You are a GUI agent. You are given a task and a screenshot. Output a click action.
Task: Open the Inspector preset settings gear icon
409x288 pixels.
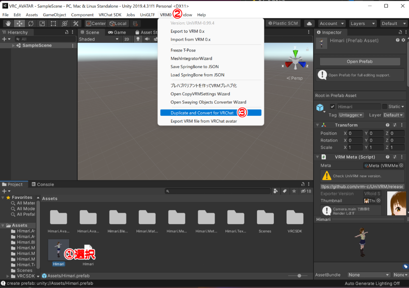[x=404, y=40]
